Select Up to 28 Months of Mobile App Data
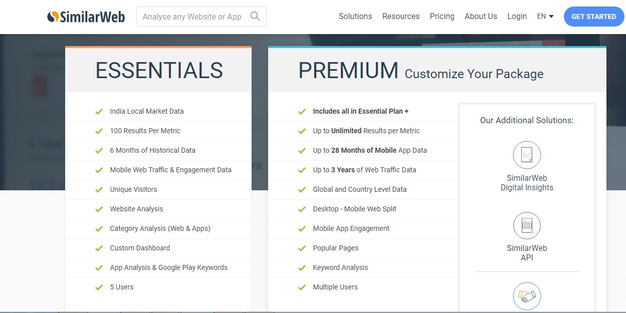This screenshot has width=626, height=313. [x=370, y=150]
